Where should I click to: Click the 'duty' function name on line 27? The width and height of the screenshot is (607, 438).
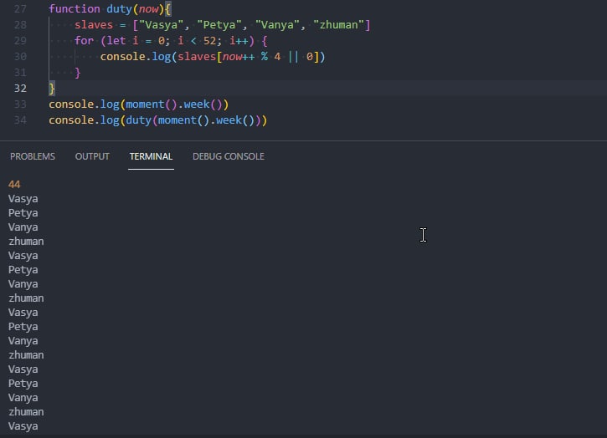119,9
